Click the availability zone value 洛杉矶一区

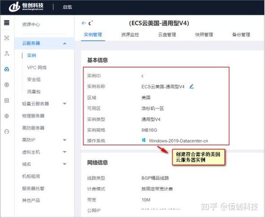tap(153, 108)
